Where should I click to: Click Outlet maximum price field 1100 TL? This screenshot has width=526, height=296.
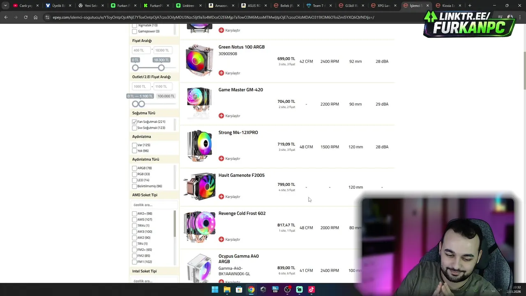click(x=163, y=86)
